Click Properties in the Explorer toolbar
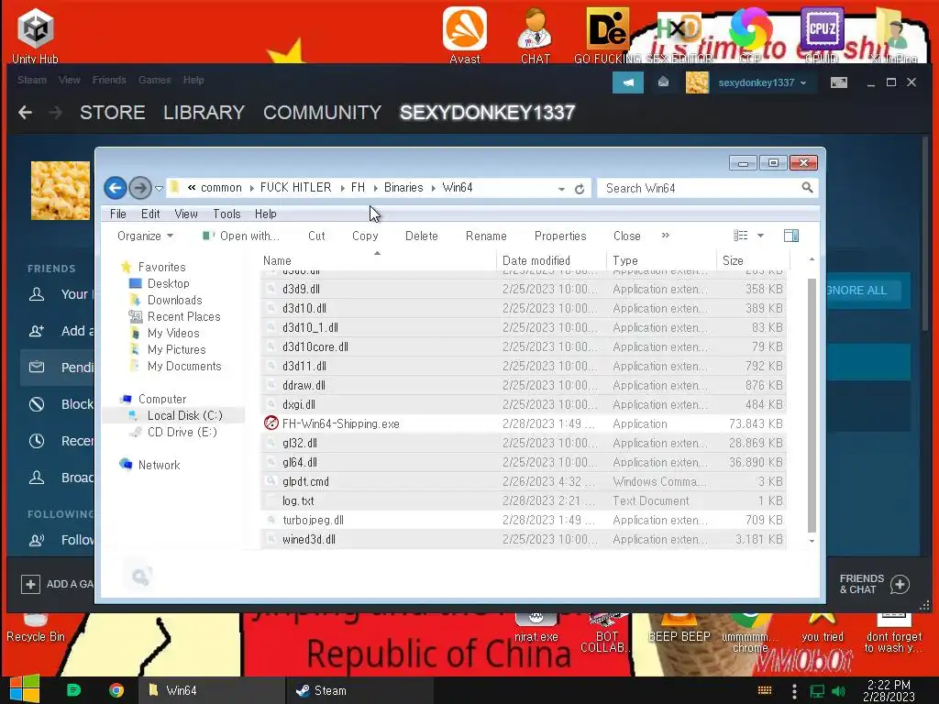The image size is (939, 704). pos(560,236)
